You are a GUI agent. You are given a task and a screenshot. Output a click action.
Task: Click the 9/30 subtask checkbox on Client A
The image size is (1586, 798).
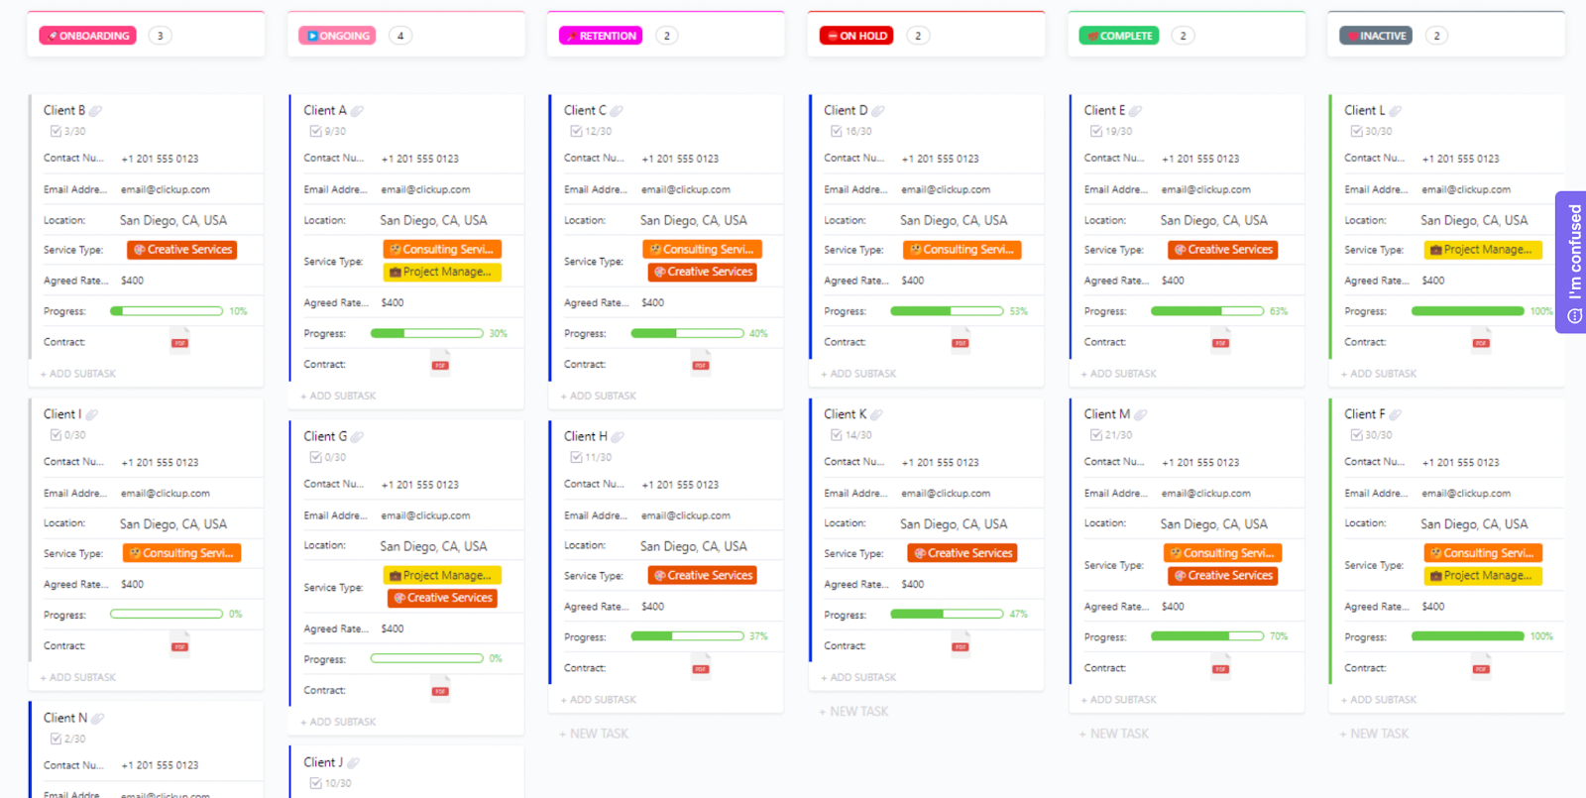[x=315, y=131]
